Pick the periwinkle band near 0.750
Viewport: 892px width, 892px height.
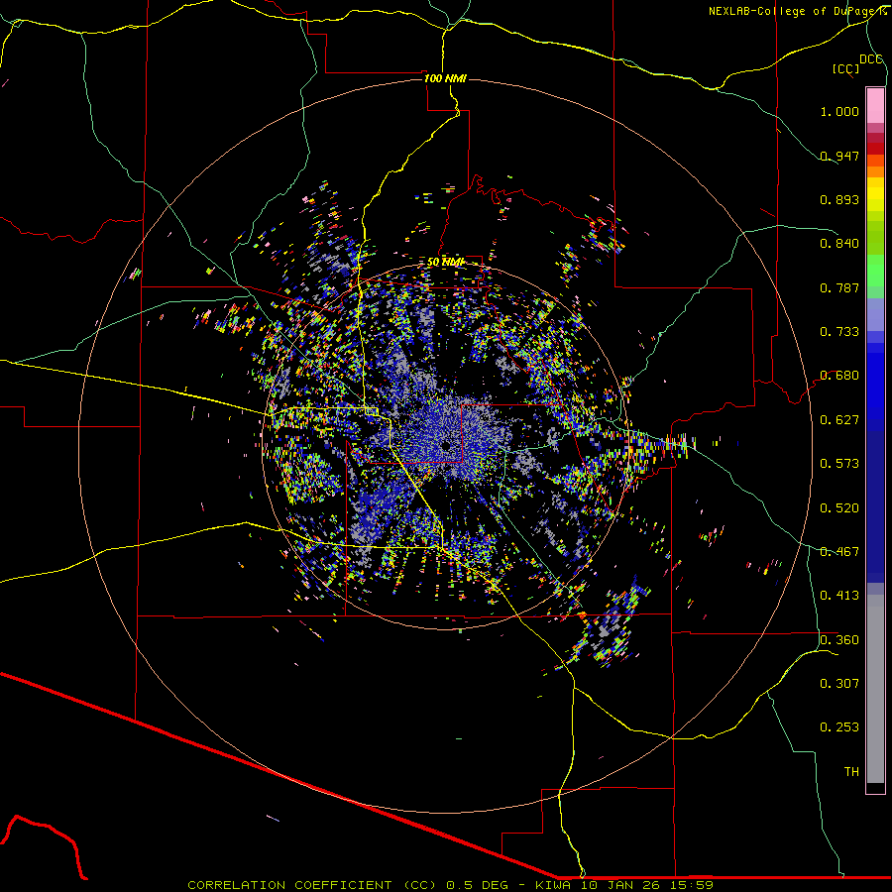coord(875,314)
